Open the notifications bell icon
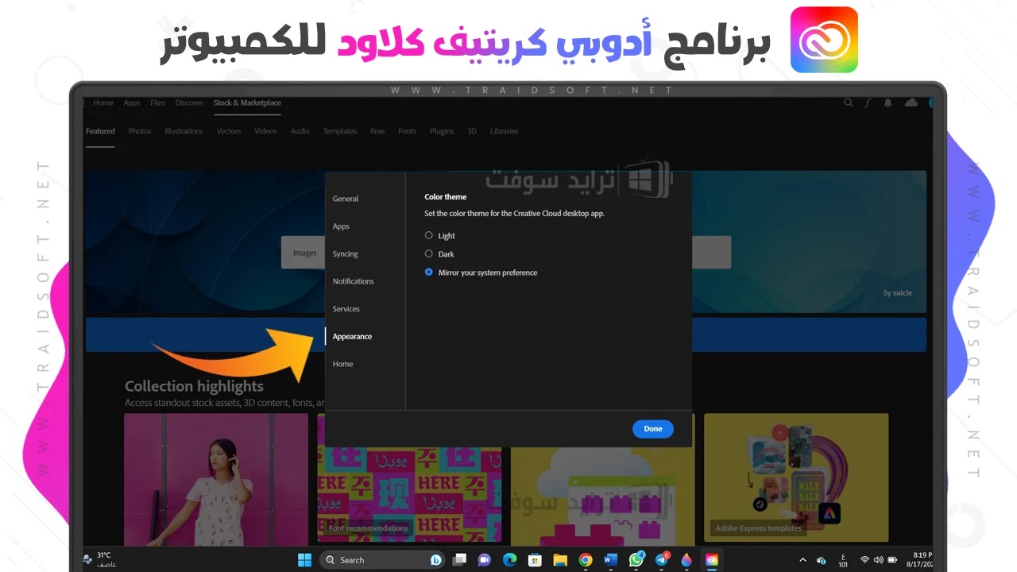This screenshot has width=1017, height=572. click(x=888, y=102)
